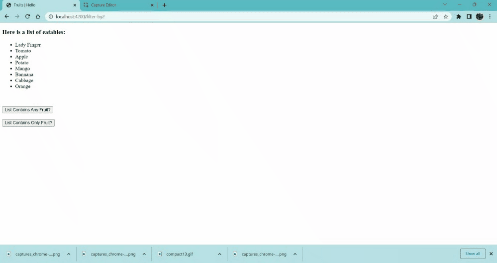The width and height of the screenshot is (497, 263).
Task: Expand options for second captures_chrome download
Action: 144,254
